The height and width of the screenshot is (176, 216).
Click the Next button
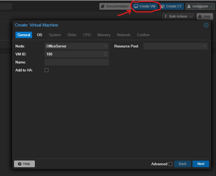coord(201,164)
